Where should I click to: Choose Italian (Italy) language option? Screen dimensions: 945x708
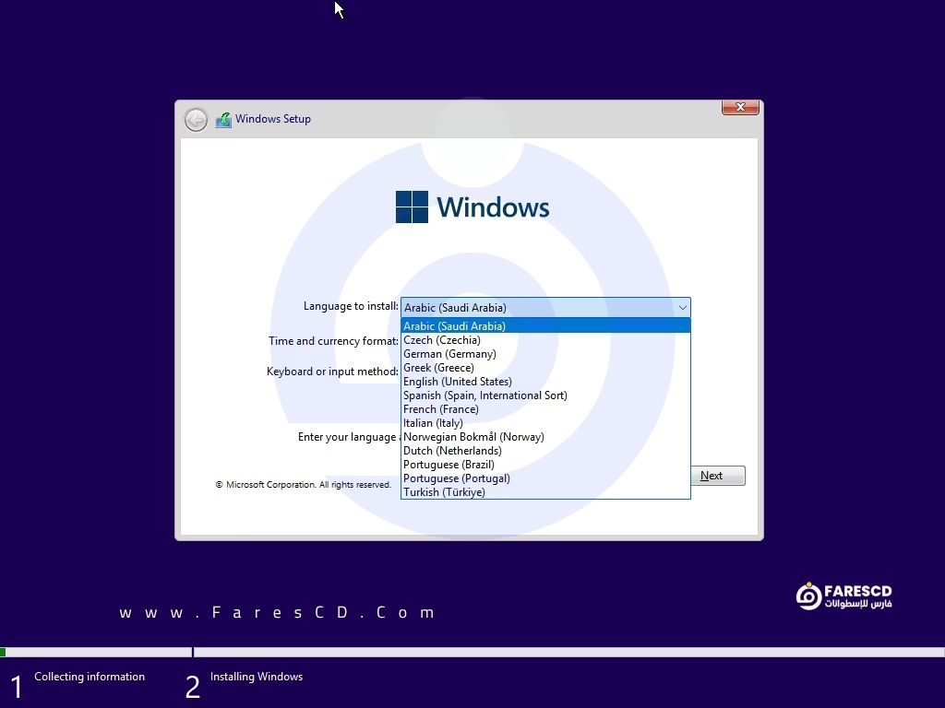[x=545, y=423]
